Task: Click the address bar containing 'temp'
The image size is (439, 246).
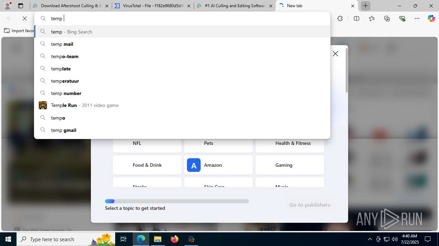Action: 182,18
